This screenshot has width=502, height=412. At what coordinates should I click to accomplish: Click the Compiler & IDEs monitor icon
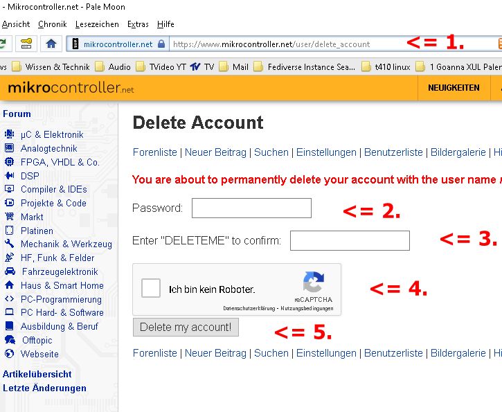tap(10, 189)
